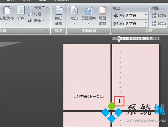Open page setup dialog launcher

(48, 30)
